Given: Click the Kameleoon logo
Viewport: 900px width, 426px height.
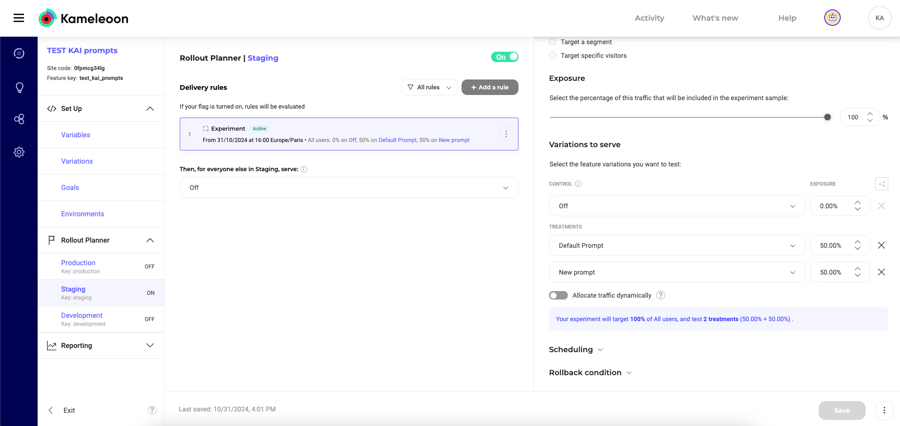Looking at the screenshot, I should tap(83, 18).
